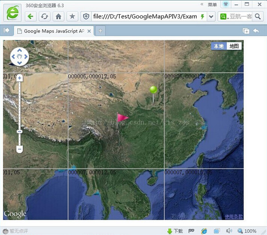Open the 使用条款 terms link

click(234, 217)
